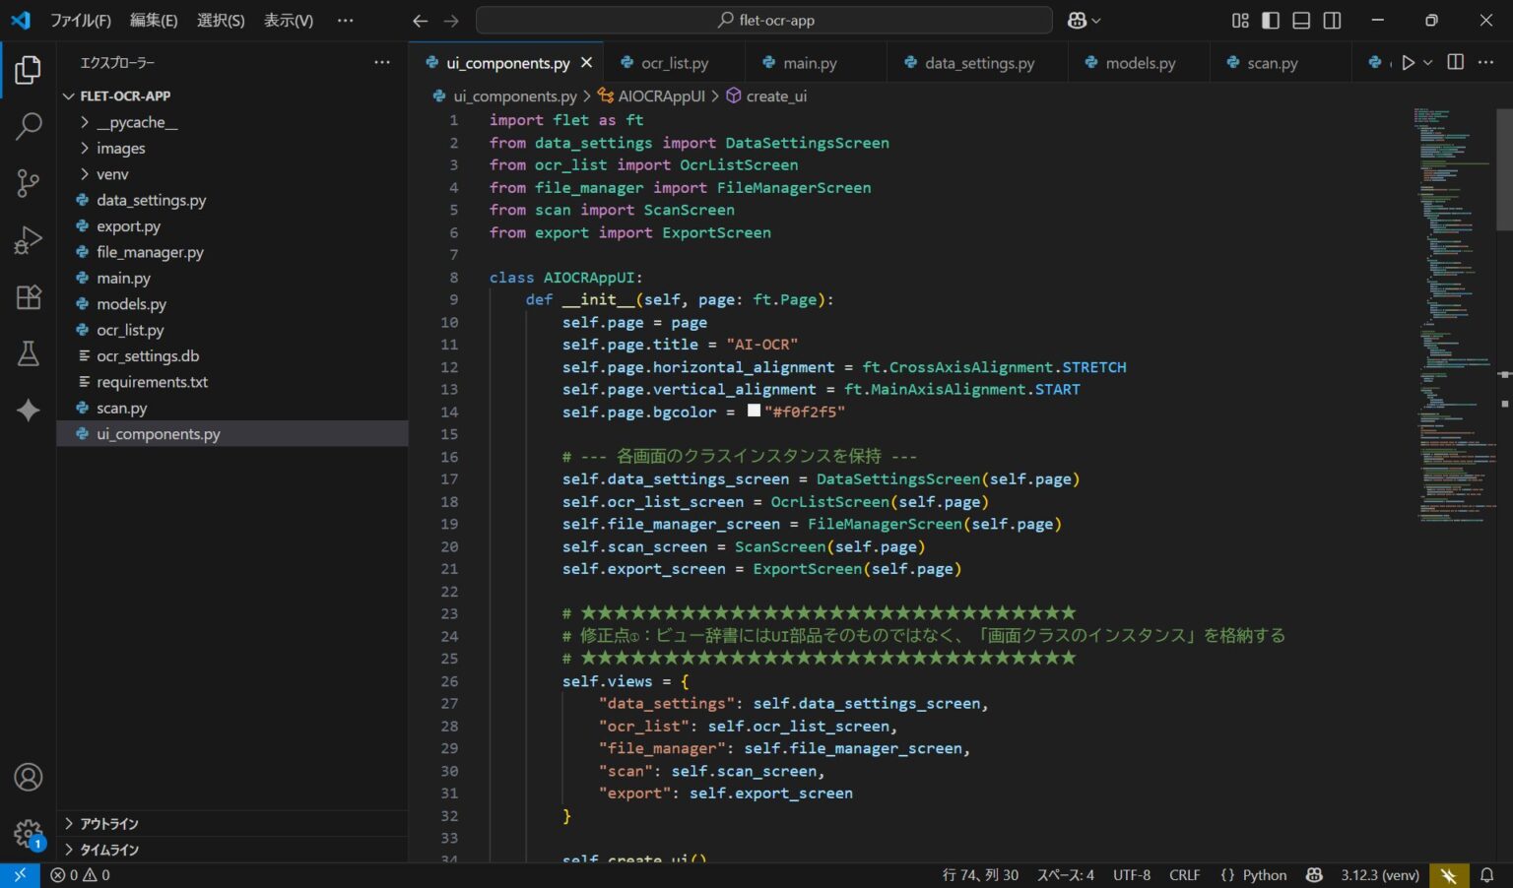Screen dimensions: 1513x888
Task: Open the Search view
Action: (x=28, y=127)
